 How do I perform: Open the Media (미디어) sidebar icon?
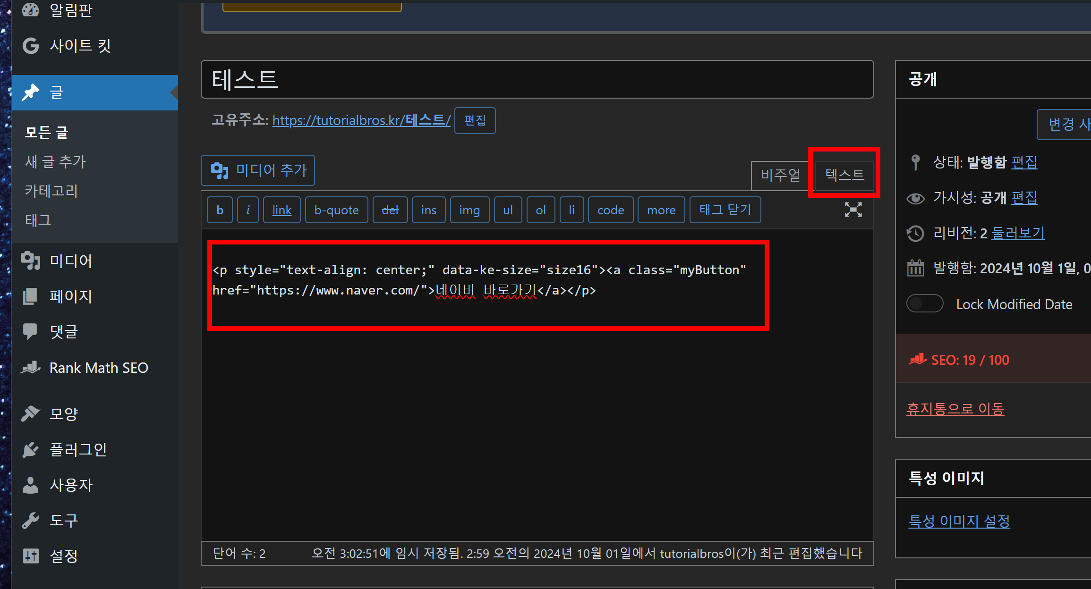pos(31,261)
